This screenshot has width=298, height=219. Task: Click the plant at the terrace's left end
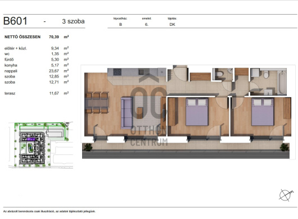[x=88, y=147]
